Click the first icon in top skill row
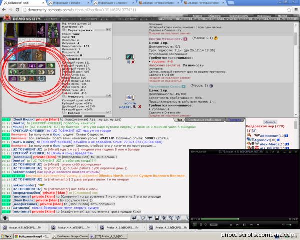This screenshot has height=240, width=300. click(x=13, y=66)
